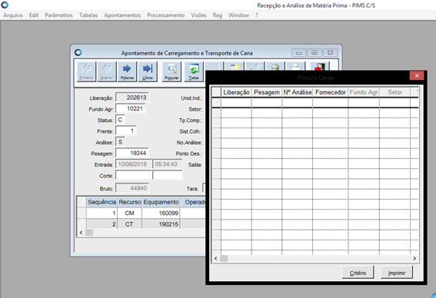Screen dimensions: 436x298
Task: Click the Primeiro (first record) toolbar icon
Action: [x=86, y=71]
